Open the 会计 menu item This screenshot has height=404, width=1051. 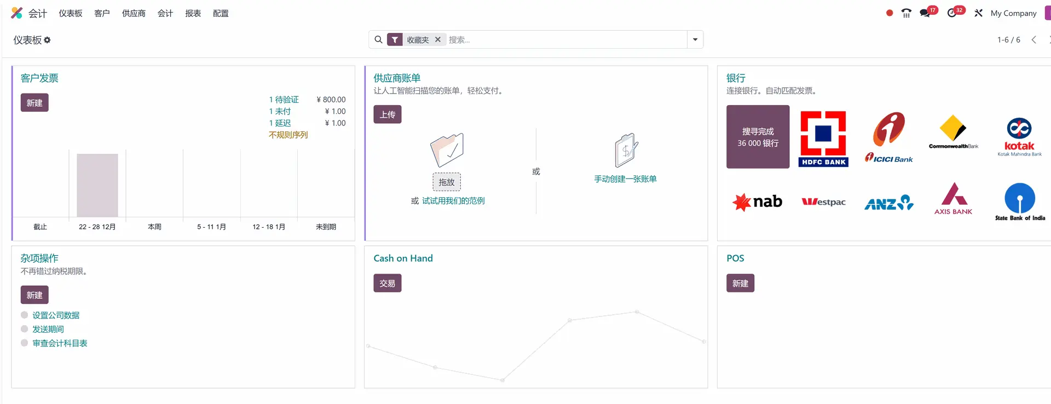[x=165, y=13]
